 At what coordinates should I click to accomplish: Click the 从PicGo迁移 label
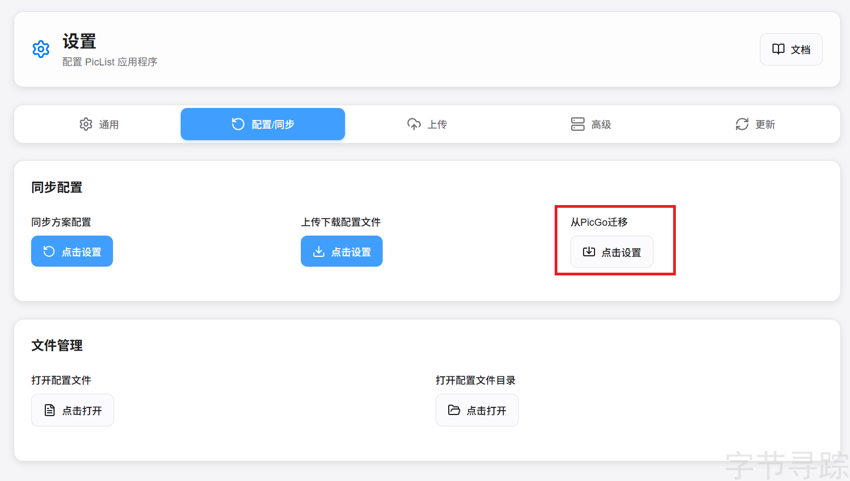[599, 222]
